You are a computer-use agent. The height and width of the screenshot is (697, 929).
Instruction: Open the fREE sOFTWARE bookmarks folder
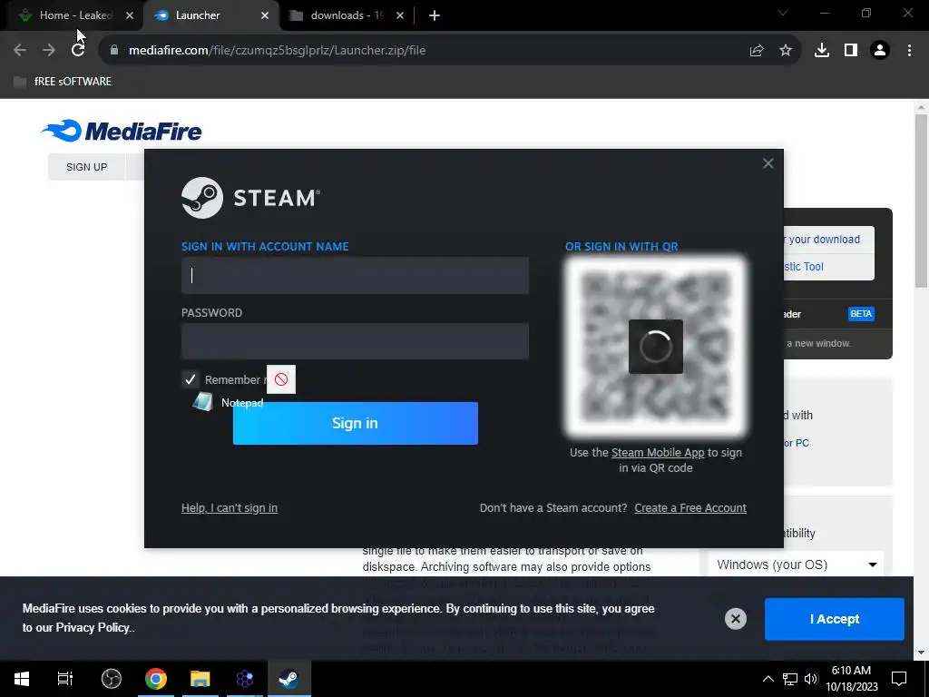[63, 81]
